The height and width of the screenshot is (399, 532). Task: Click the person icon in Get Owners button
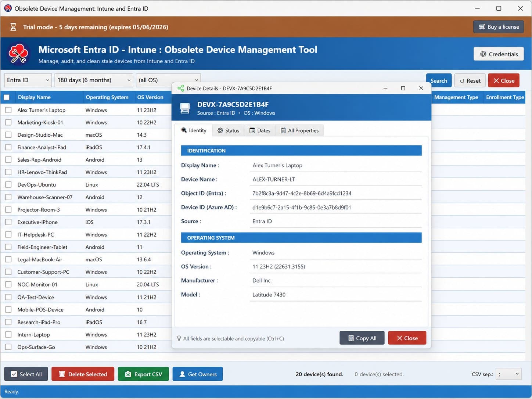coord(182,374)
